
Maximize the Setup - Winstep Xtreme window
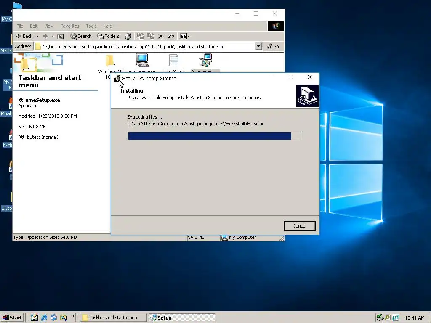click(x=291, y=77)
